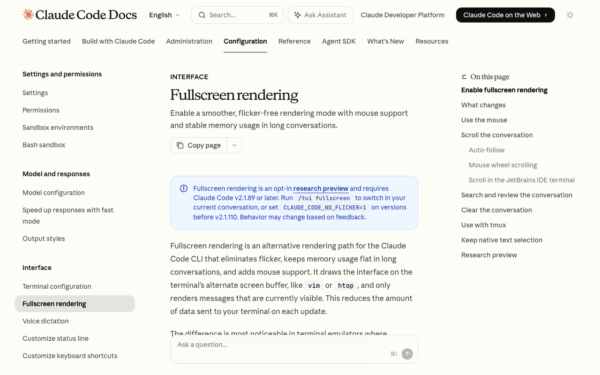Expand the Copy page dropdown chevron
600x375 pixels.
[234, 145]
